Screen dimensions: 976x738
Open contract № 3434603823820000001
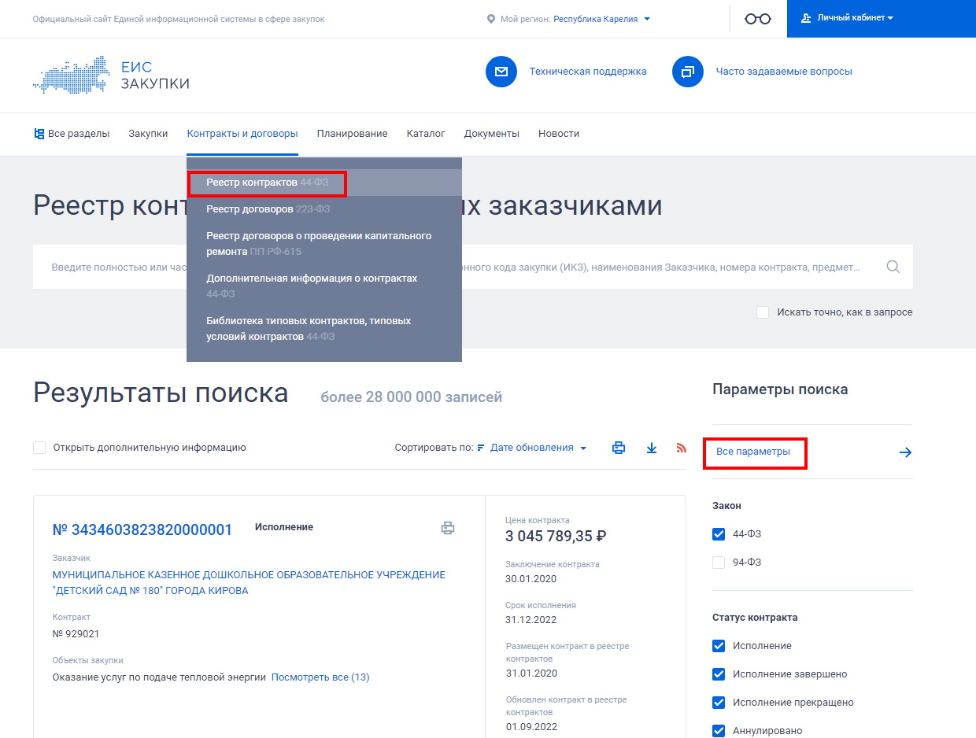pyautogui.click(x=142, y=530)
